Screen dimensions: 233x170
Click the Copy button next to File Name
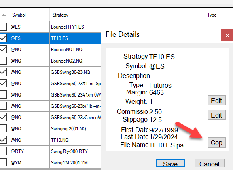217,143
